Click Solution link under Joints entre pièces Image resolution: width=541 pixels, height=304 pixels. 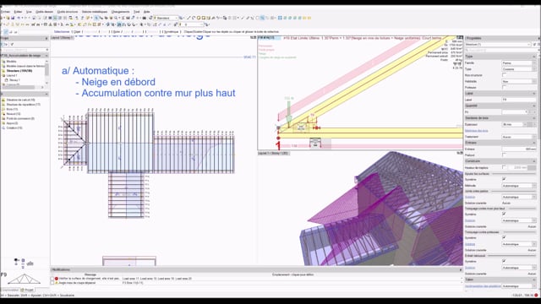coord(470,197)
